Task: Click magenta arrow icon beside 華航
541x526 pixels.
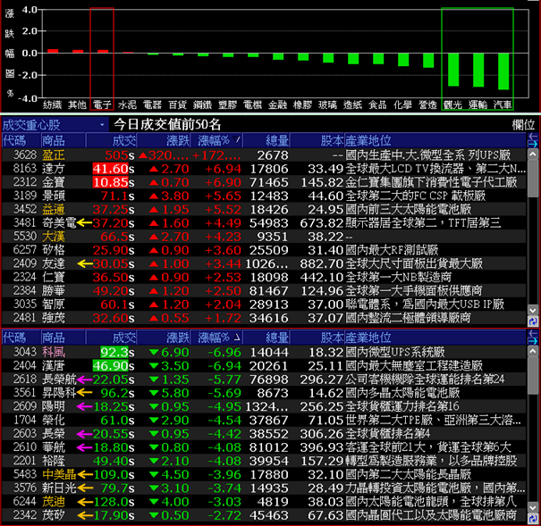Action: pos(84,447)
